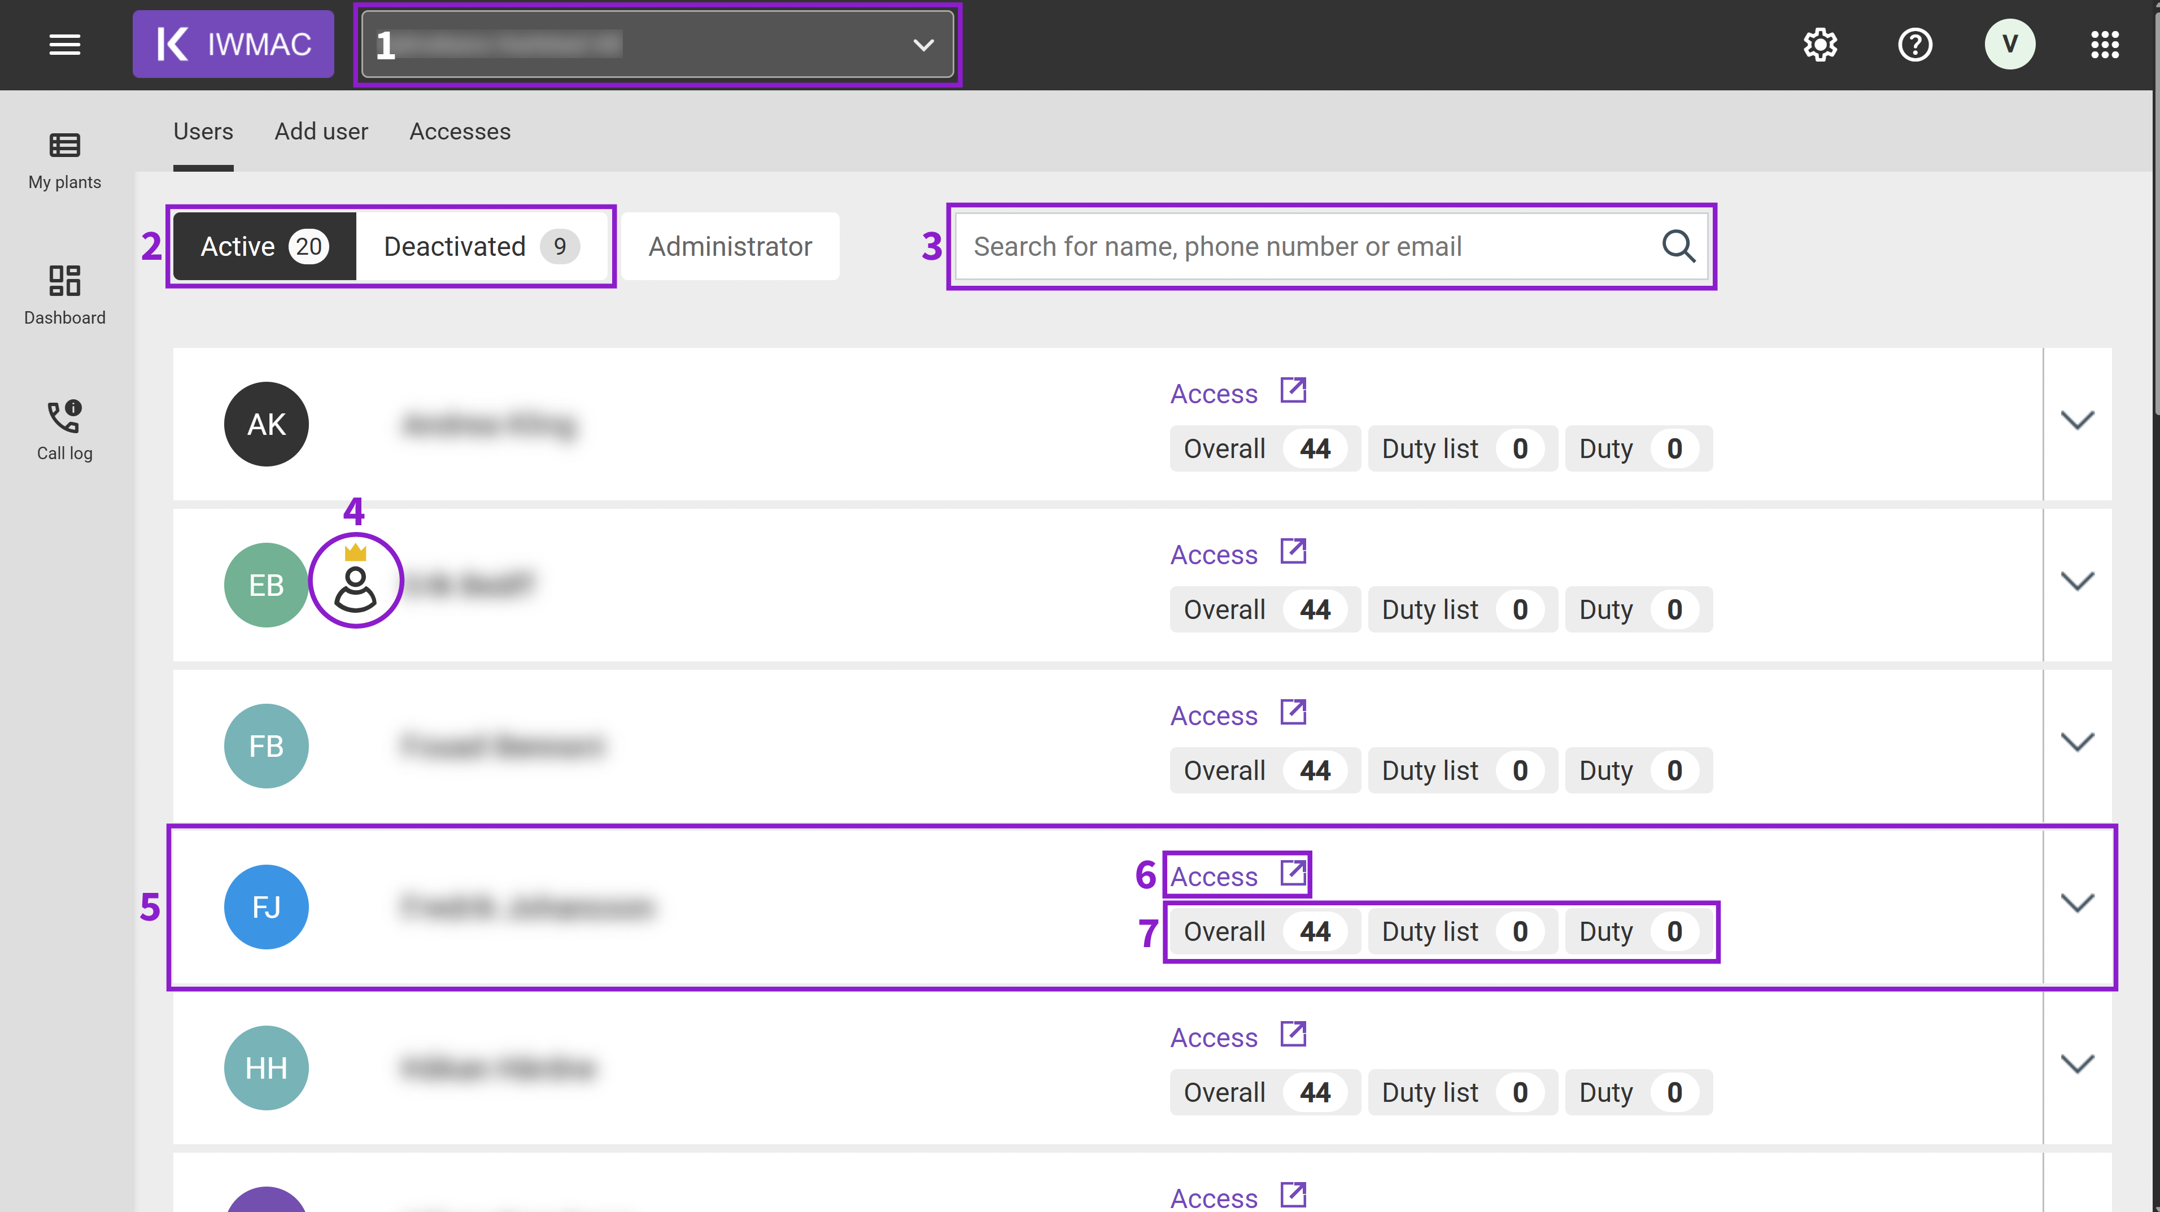
Task: Click the Duty list 0 badge in the EB row
Action: pyautogui.click(x=1463, y=610)
